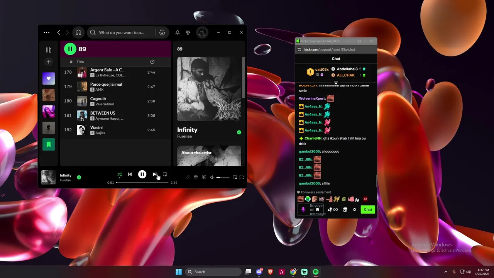Open the Infinity album cover in side panel
The width and height of the screenshot is (494, 278).
[209, 89]
